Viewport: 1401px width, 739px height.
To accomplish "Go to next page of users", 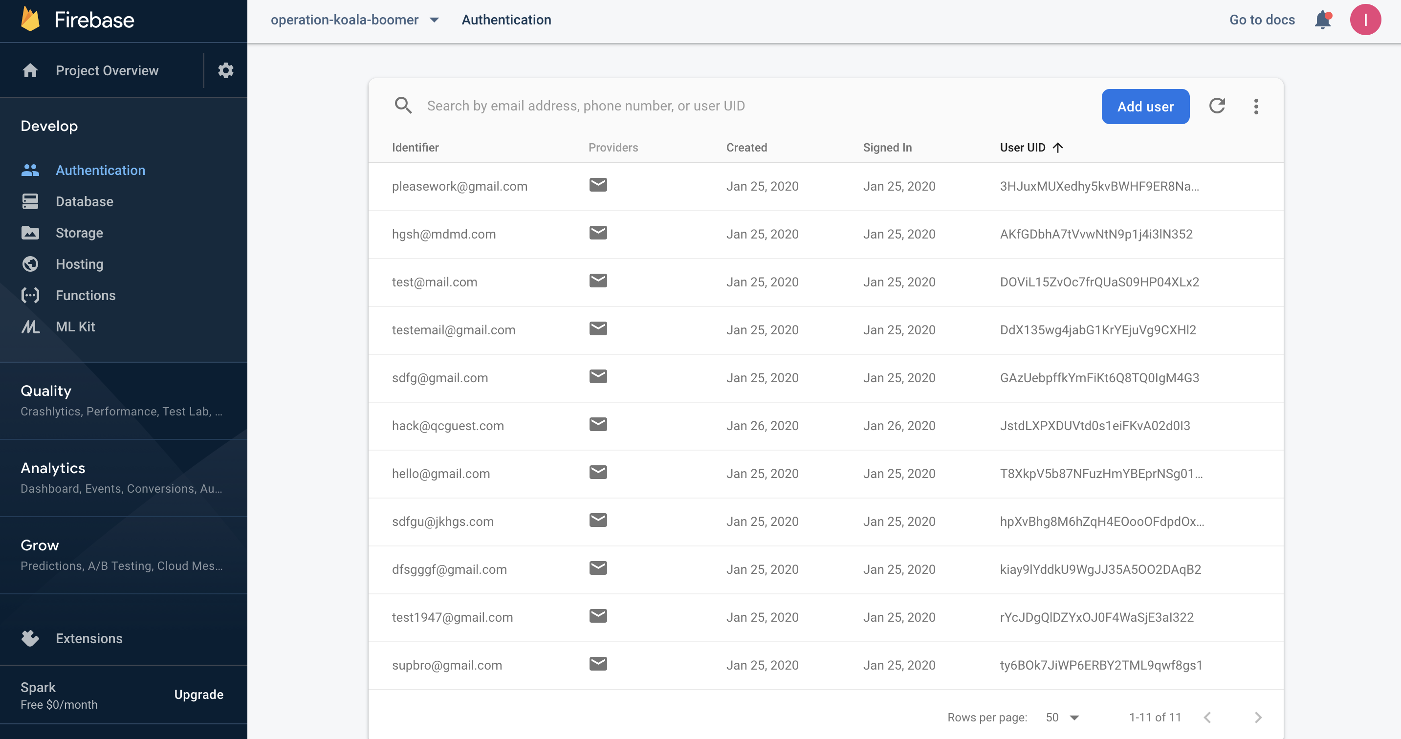I will point(1257,717).
